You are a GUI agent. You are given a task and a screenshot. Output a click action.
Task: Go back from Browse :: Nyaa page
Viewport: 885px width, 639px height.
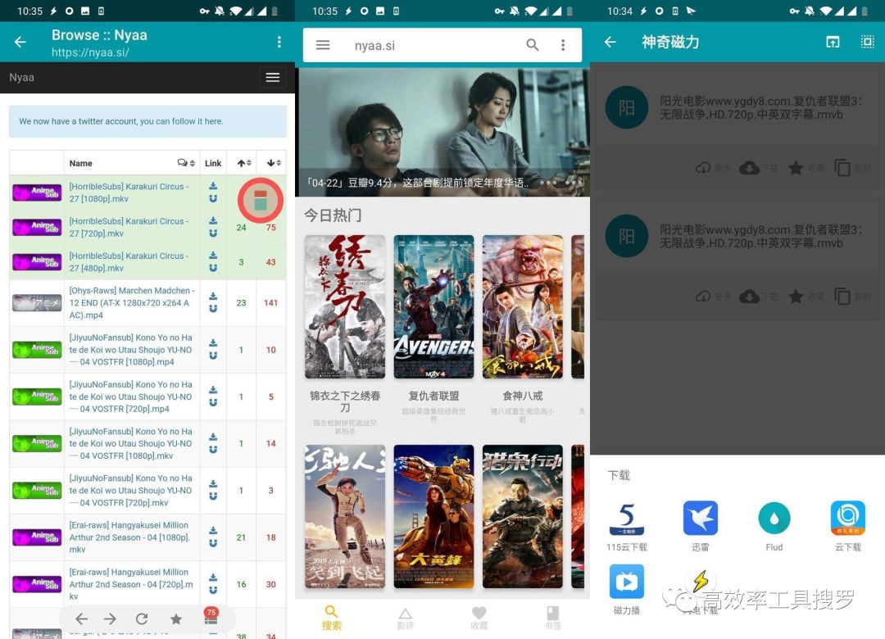pos(20,42)
